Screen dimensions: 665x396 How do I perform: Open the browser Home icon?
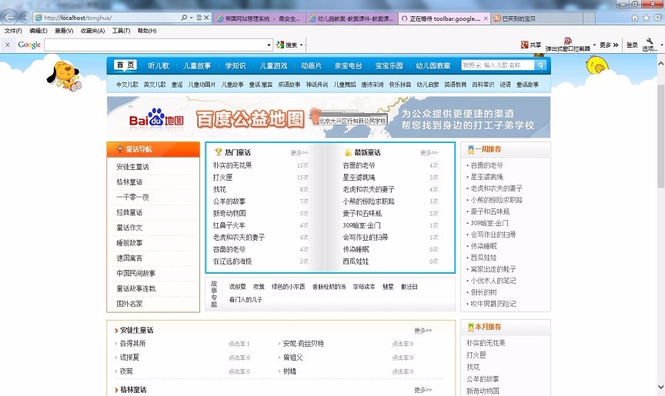635,18
